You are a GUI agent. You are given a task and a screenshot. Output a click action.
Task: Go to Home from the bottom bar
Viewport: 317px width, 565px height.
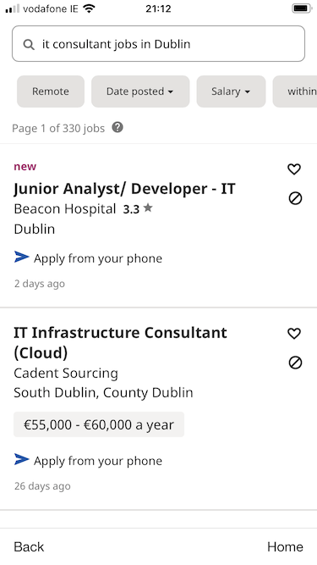285,547
